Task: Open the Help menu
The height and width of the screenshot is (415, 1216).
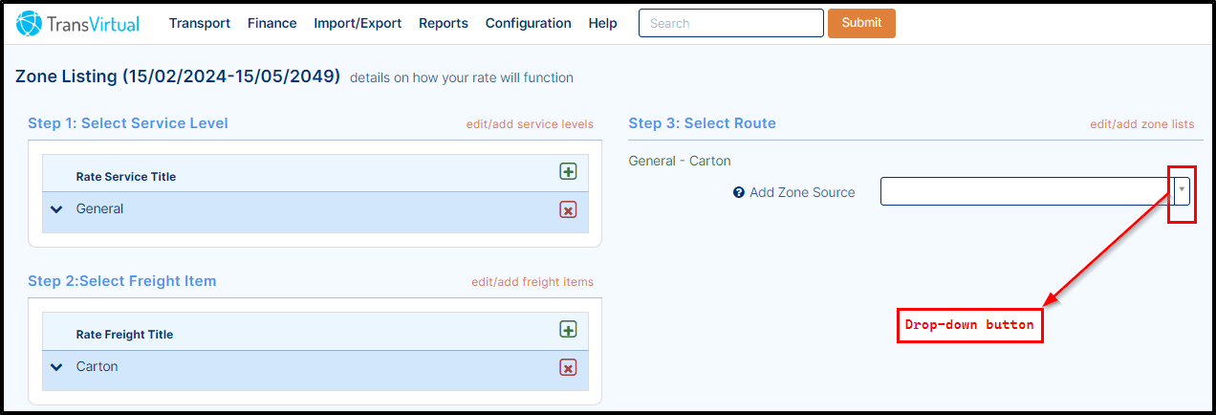Action: point(603,23)
